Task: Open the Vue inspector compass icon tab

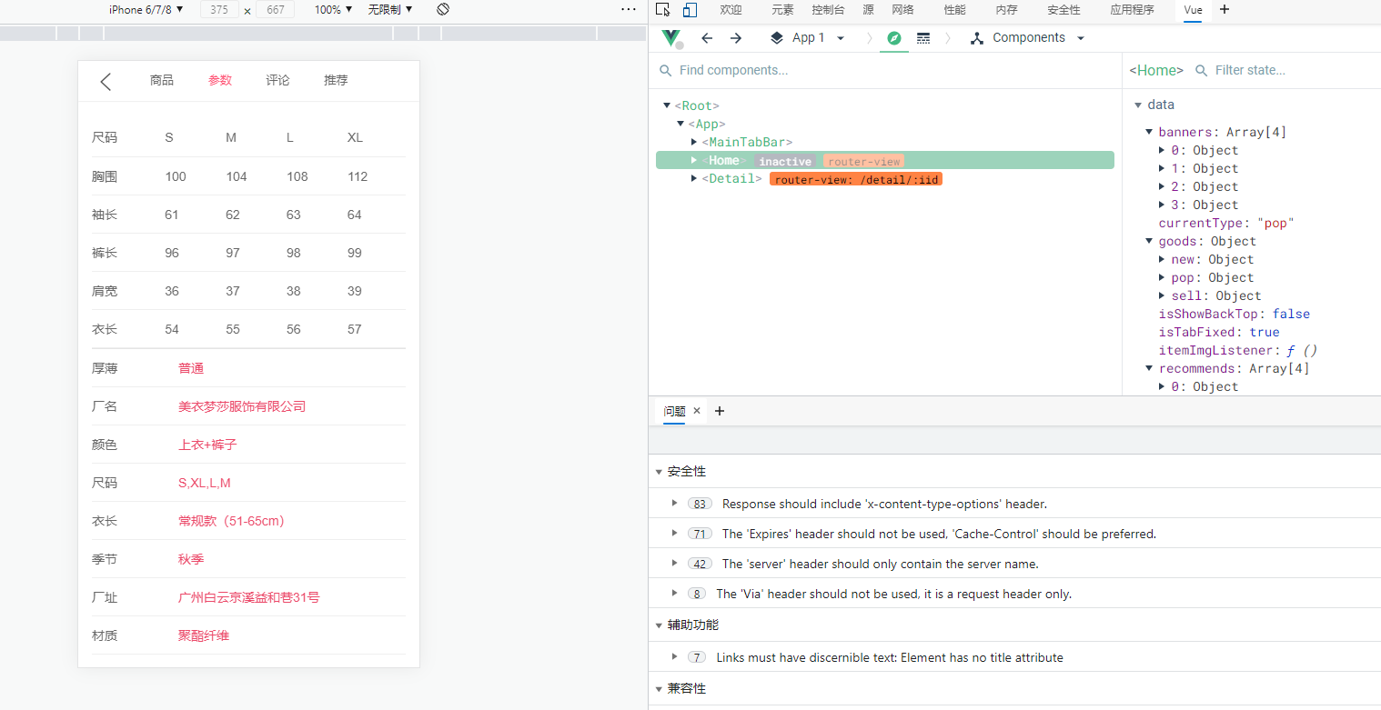Action: 894,38
